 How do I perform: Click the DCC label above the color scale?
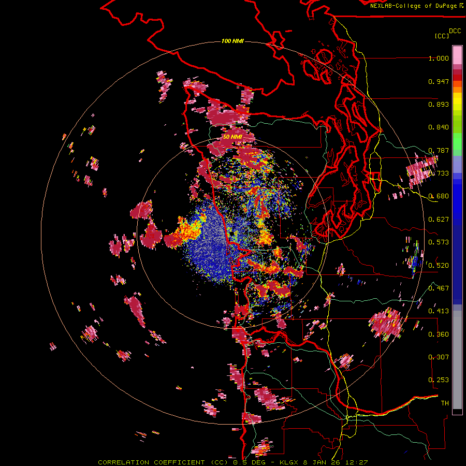coord(455,31)
